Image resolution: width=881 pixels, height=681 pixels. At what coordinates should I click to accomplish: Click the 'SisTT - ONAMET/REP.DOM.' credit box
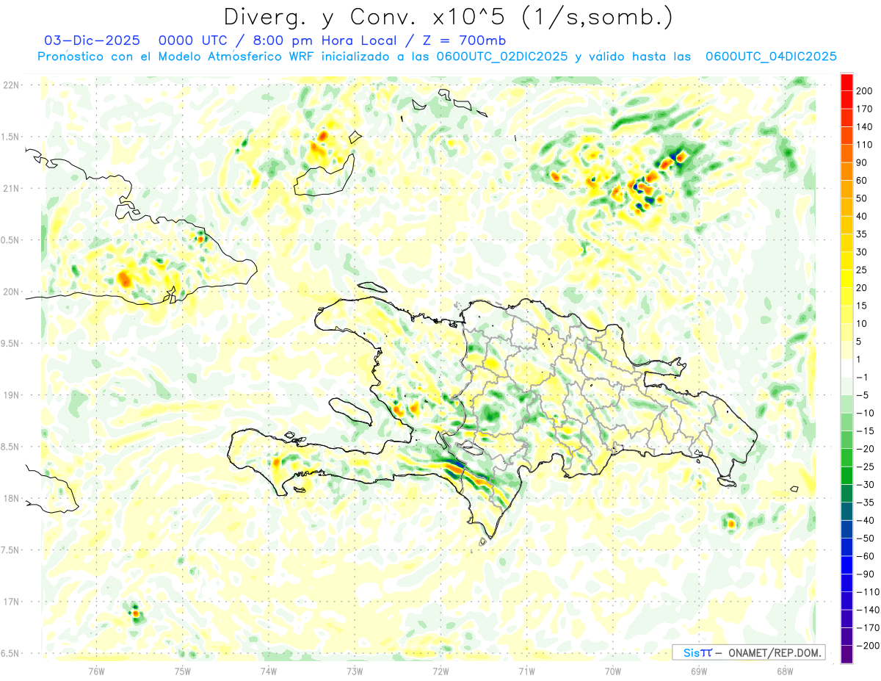748,652
